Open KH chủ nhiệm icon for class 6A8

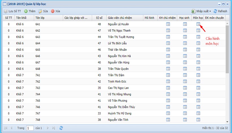(x=168, y=69)
